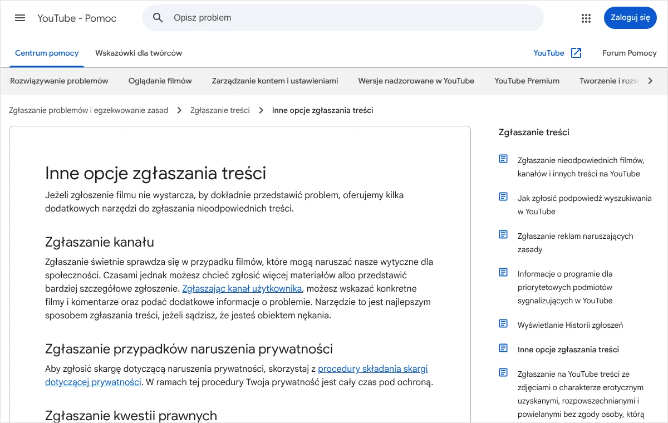Click the document icon beside Zgłaszanie nieodpowiednich filmów
The width and height of the screenshot is (668, 423).
coord(503,159)
